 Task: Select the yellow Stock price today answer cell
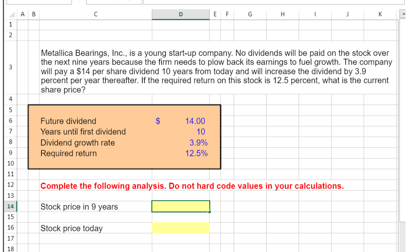[180, 228]
